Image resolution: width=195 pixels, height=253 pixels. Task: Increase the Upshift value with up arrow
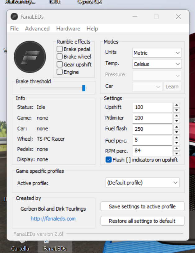click(x=177, y=105)
